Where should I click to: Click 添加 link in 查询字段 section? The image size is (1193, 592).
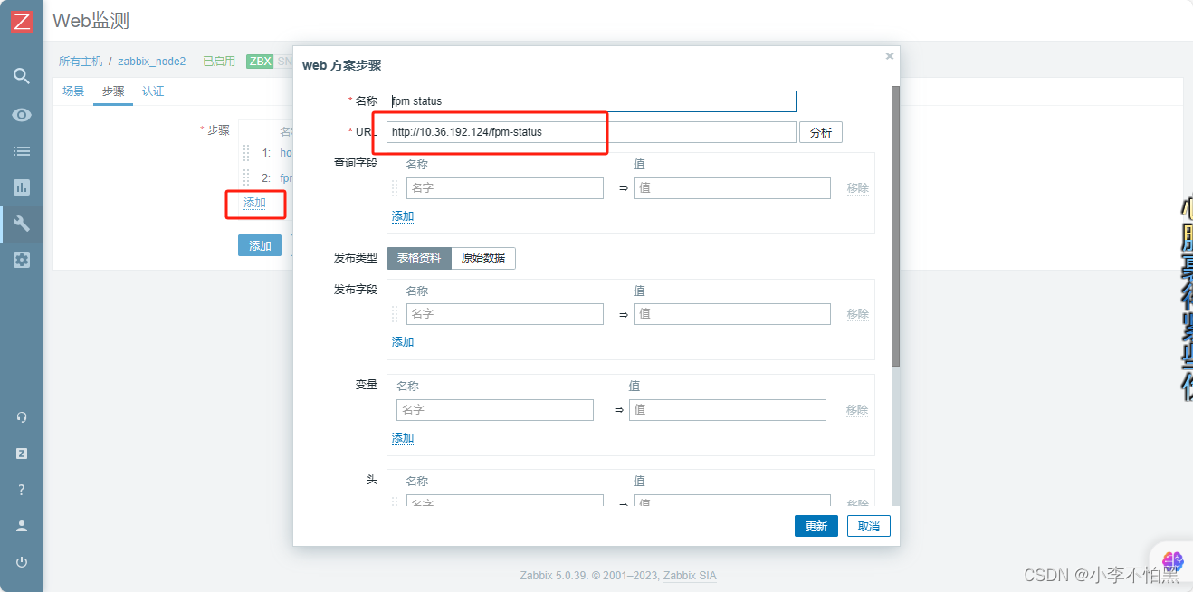pyautogui.click(x=403, y=216)
